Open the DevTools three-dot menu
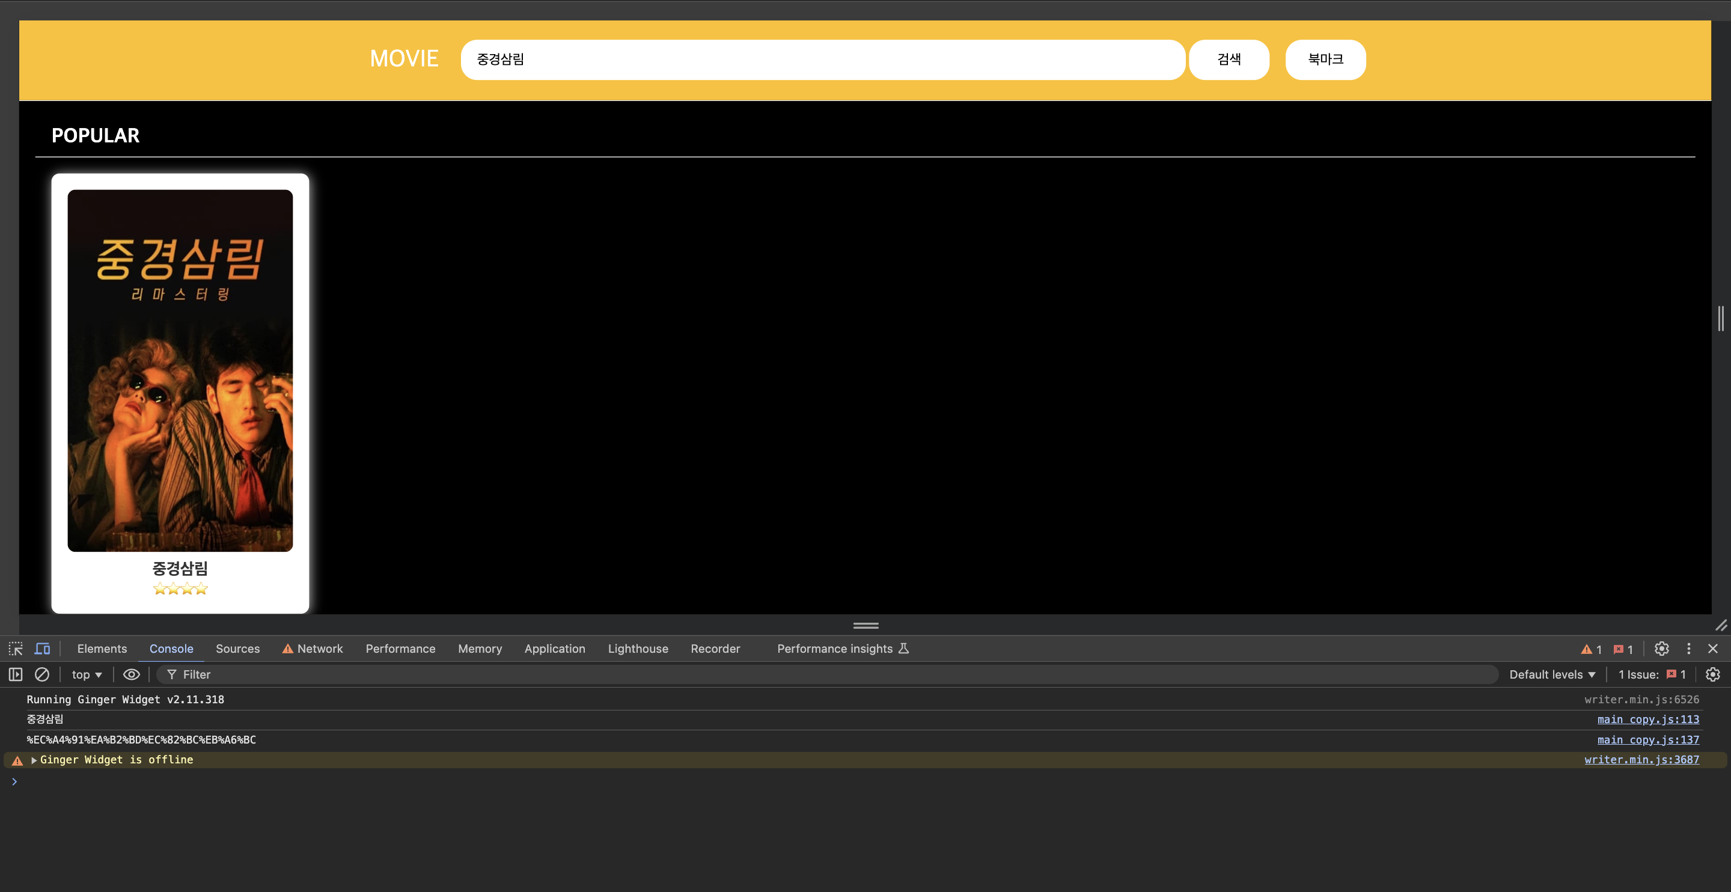The width and height of the screenshot is (1731, 892). pos(1689,649)
